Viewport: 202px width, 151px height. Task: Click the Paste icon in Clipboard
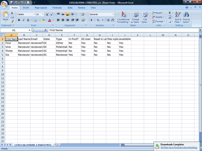5,15
